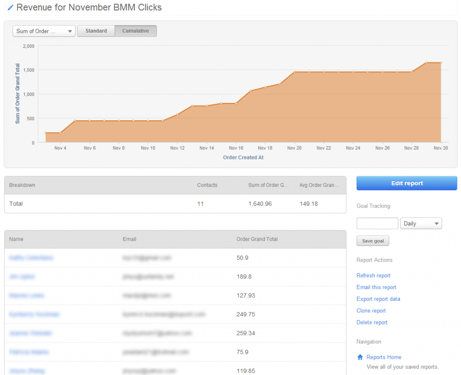Viewport: 461px width, 375px height.
Task: Click the Revenue for November BMM Clicks title
Action: pyautogui.click(x=89, y=7)
